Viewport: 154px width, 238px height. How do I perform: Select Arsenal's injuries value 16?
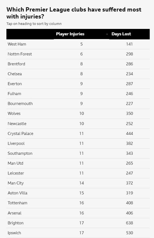(82, 213)
